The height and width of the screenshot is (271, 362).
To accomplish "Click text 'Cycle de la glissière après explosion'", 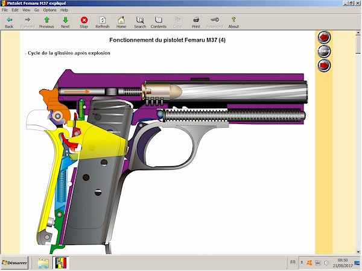I will [x=69, y=53].
